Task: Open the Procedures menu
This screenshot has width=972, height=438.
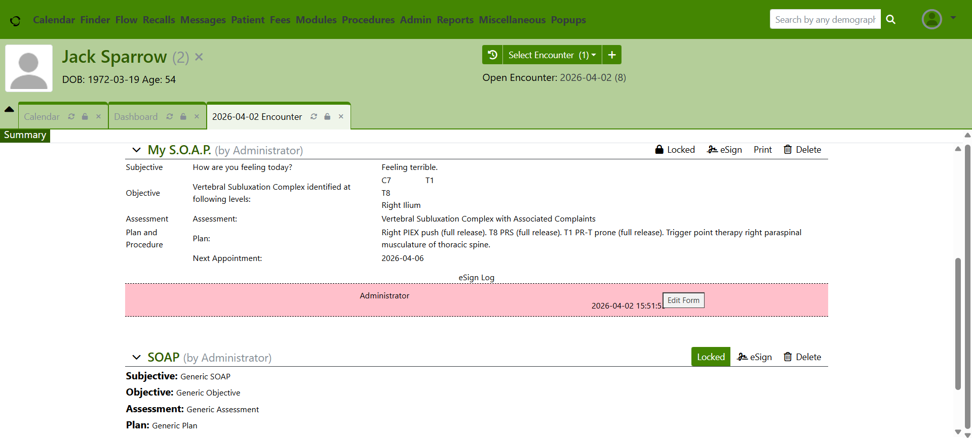Action: (x=368, y=20)
